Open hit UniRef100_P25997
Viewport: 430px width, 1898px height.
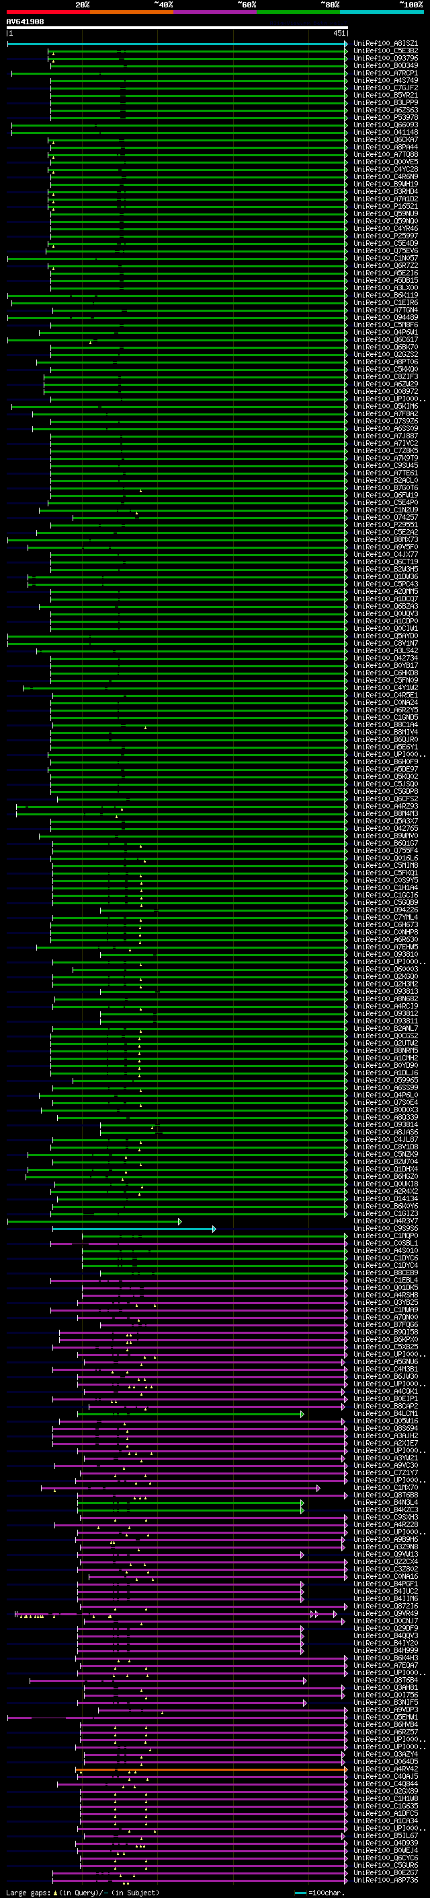coord(385,236)
